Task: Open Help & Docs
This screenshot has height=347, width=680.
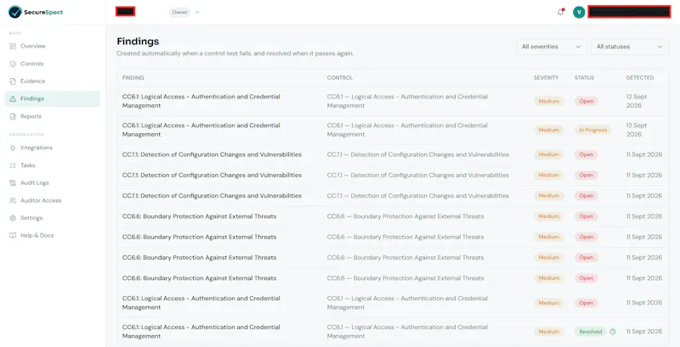Action: tap(52, 235)
